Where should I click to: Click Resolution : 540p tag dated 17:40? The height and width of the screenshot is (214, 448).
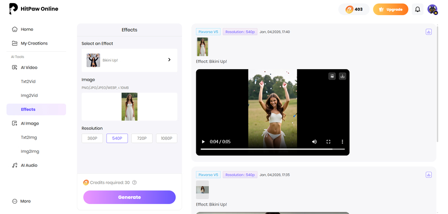pyautogui.click(x=240, y=32)
